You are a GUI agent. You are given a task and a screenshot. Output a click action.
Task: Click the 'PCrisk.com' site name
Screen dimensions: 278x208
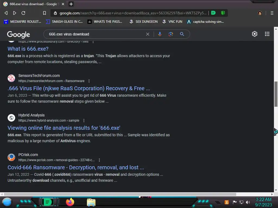[28, 155]
